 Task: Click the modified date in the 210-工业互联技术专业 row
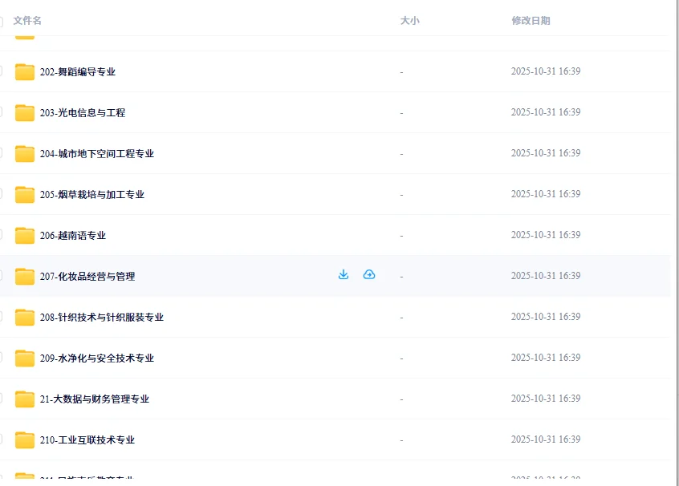[546, 439]
